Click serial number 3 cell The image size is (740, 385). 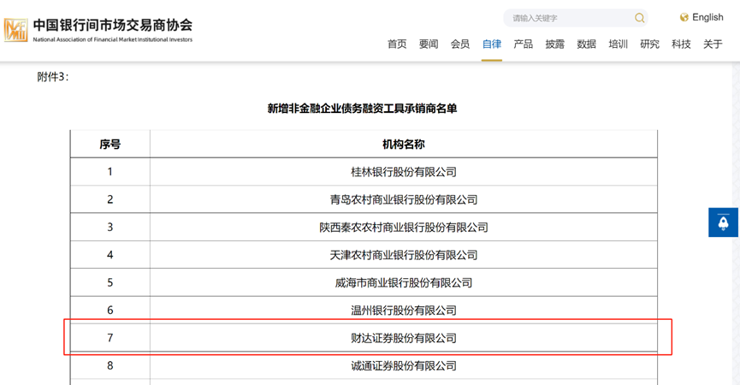110,228
